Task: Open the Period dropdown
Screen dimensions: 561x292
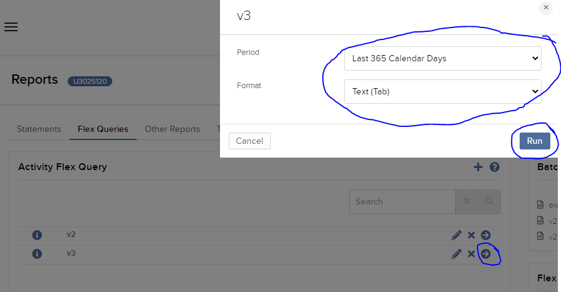Action: [x=442, y=58]
